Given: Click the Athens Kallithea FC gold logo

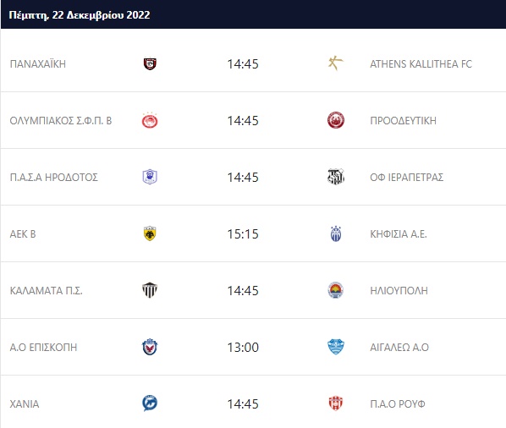Looking at the screenshot, I should click(336, 63).
